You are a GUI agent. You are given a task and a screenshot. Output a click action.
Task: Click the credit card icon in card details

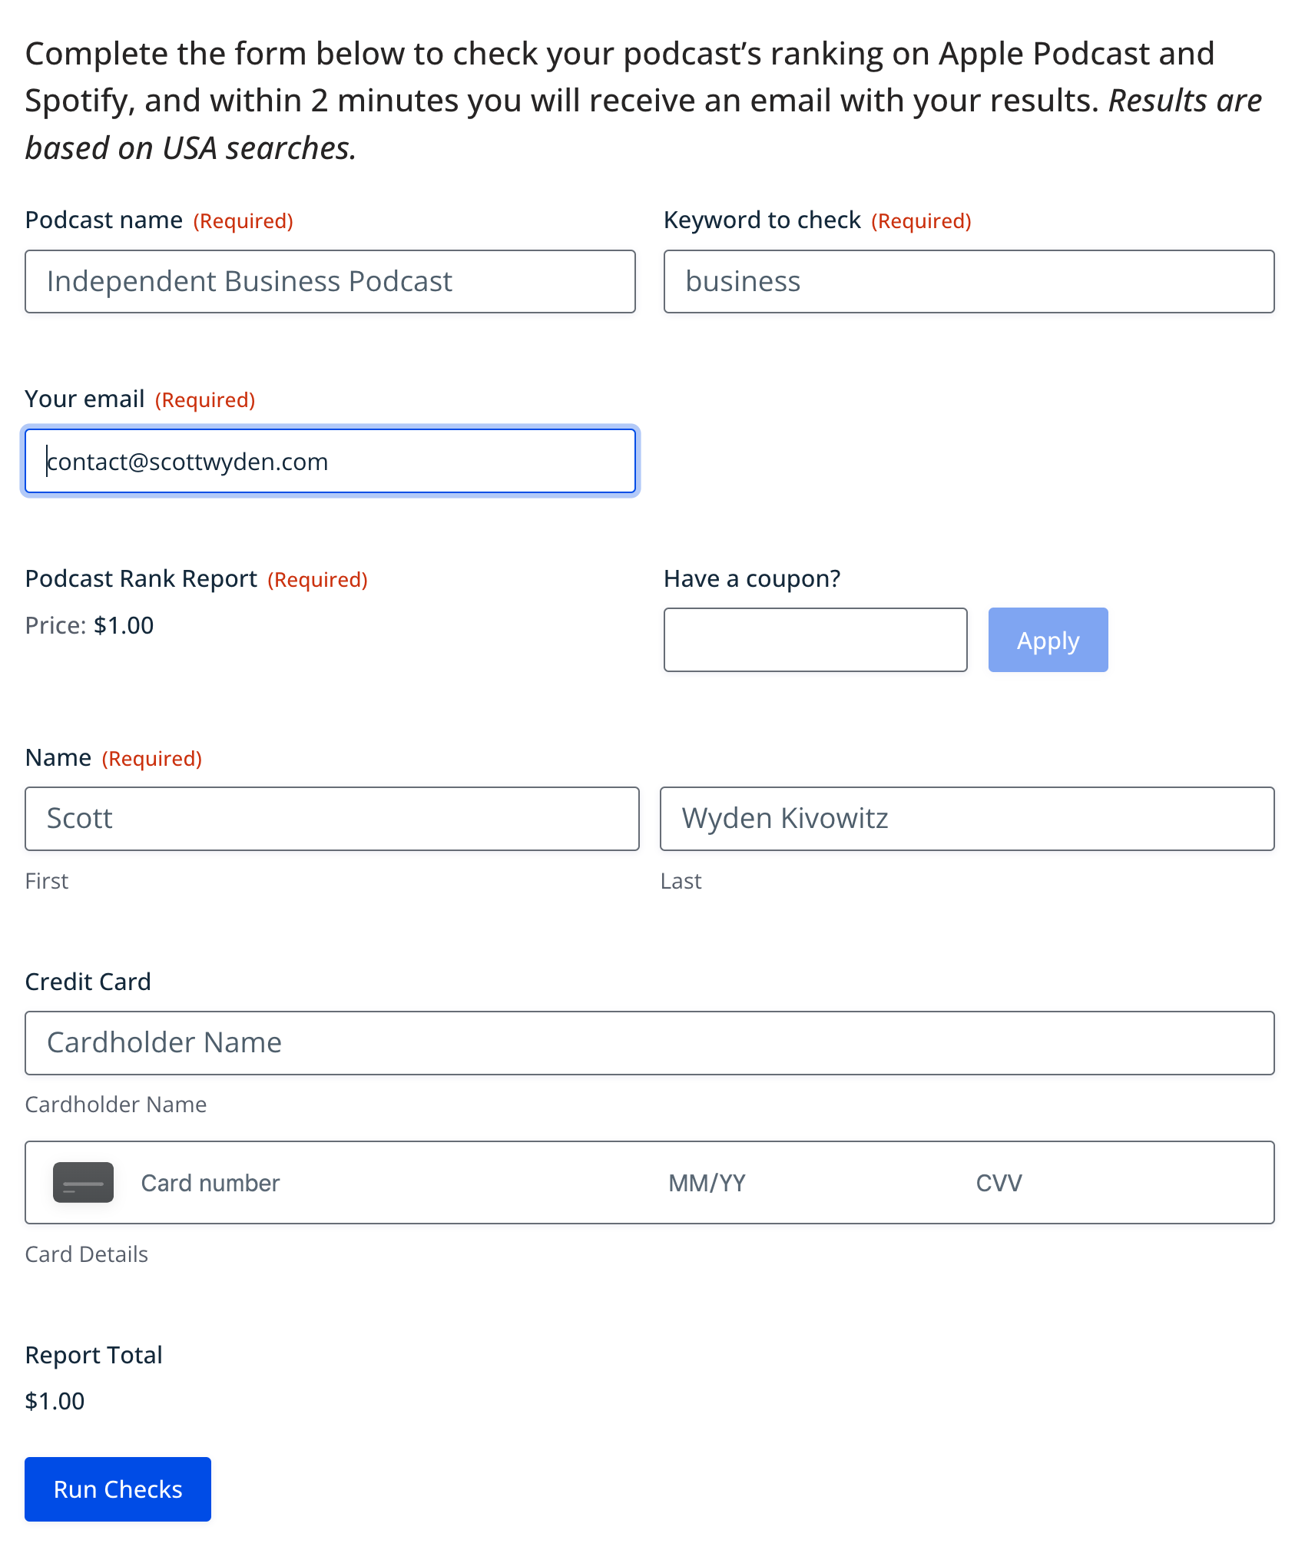pyautogui.click(x=83, y=1182)
